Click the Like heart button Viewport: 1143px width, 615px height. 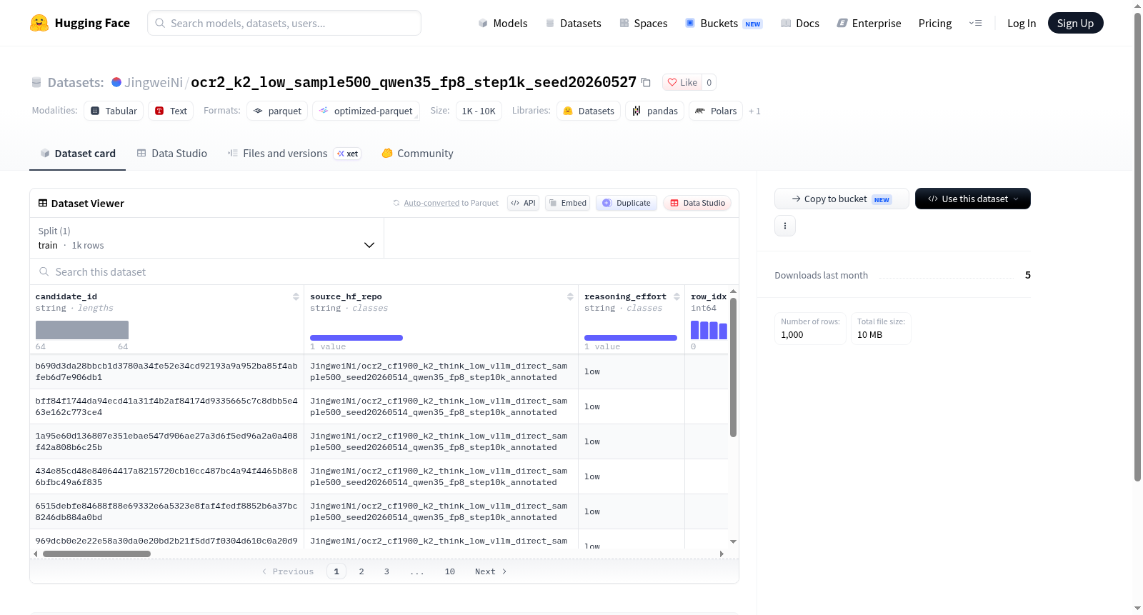click(x=682, y=82)
